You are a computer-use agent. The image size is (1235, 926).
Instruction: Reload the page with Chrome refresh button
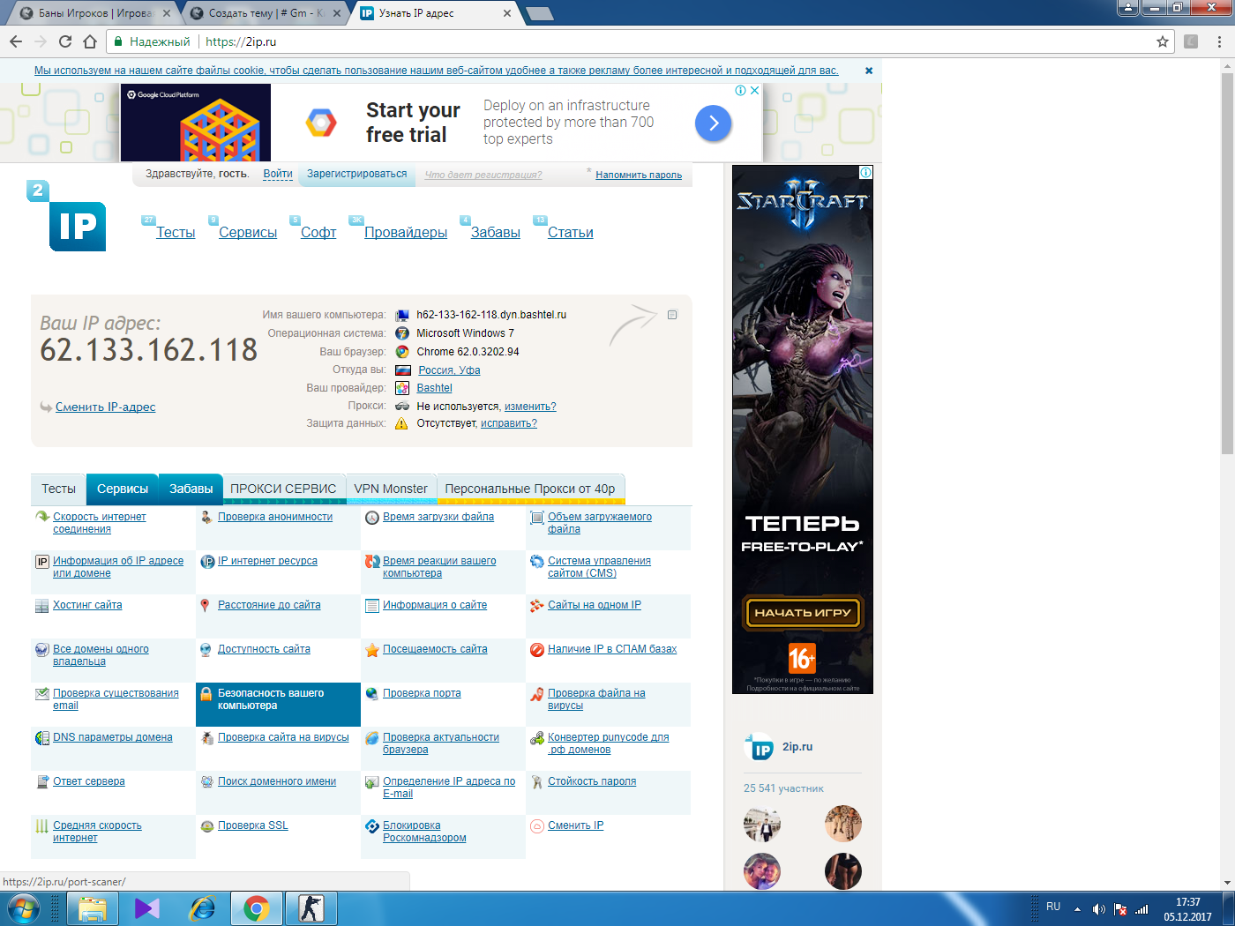(x=65, y=41)
